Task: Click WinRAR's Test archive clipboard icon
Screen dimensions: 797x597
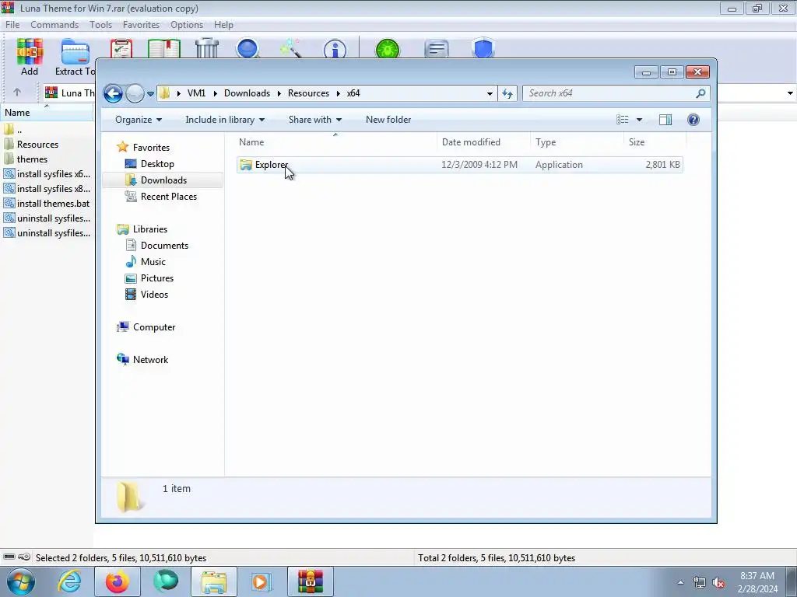Action: click(x=121, y=49)
